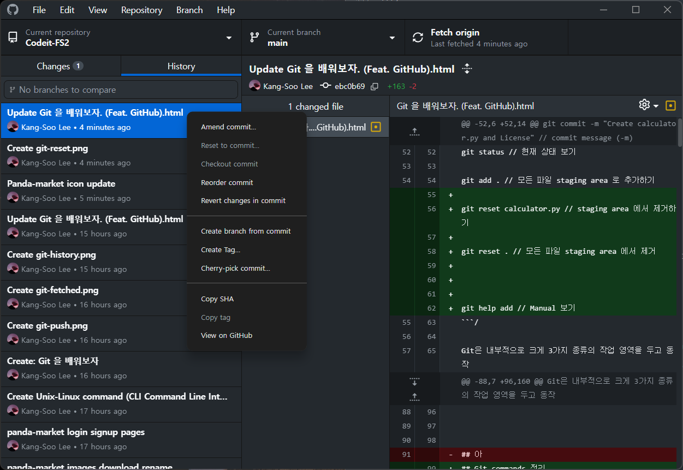683x470 pixels.
Task: Choose Create Tag from context menu
Action: [x=247, y=249]
